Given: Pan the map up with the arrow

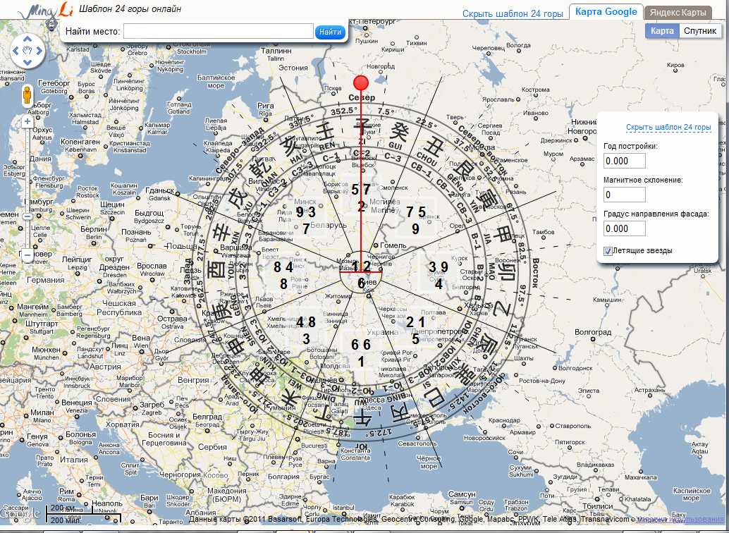Looking at the screenshot, I should [x=27, y=39].
